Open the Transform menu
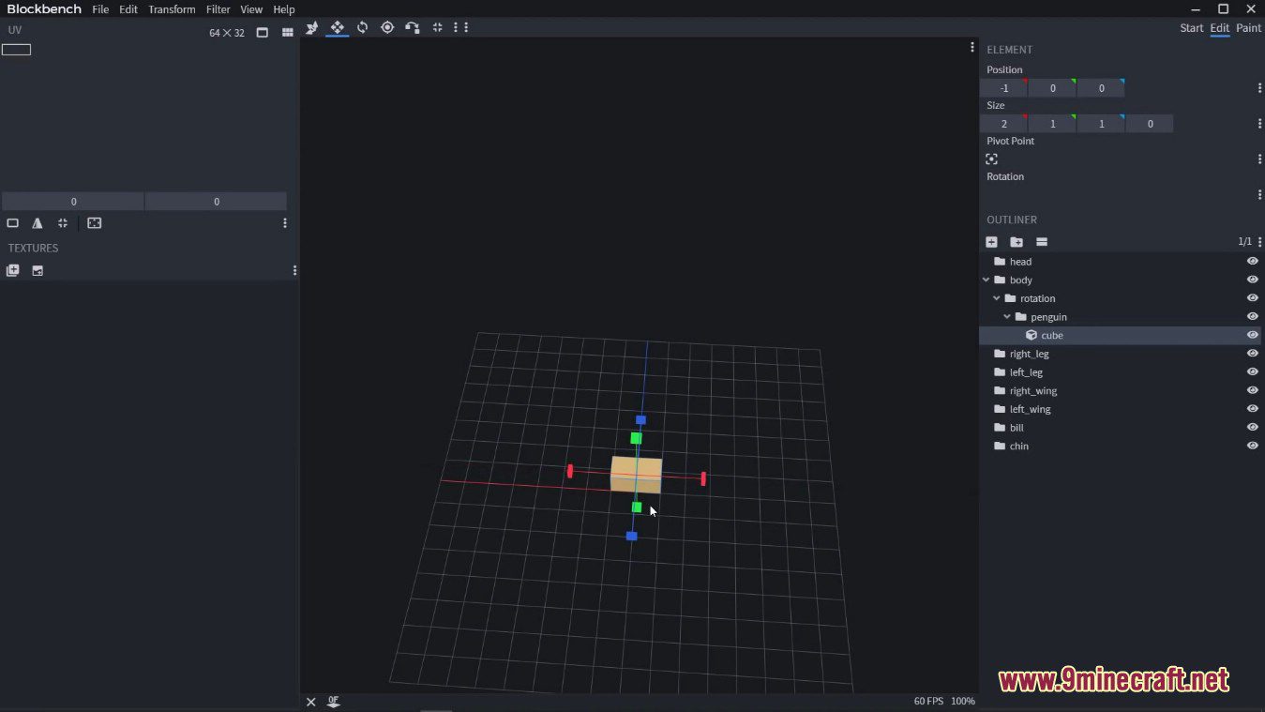This screenshot has width=1265, height=712. (x=172, y=9)
